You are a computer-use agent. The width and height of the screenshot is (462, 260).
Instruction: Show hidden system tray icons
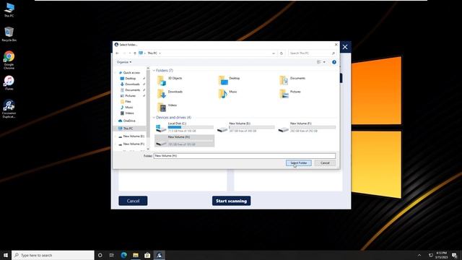click(x=419, y=255)
